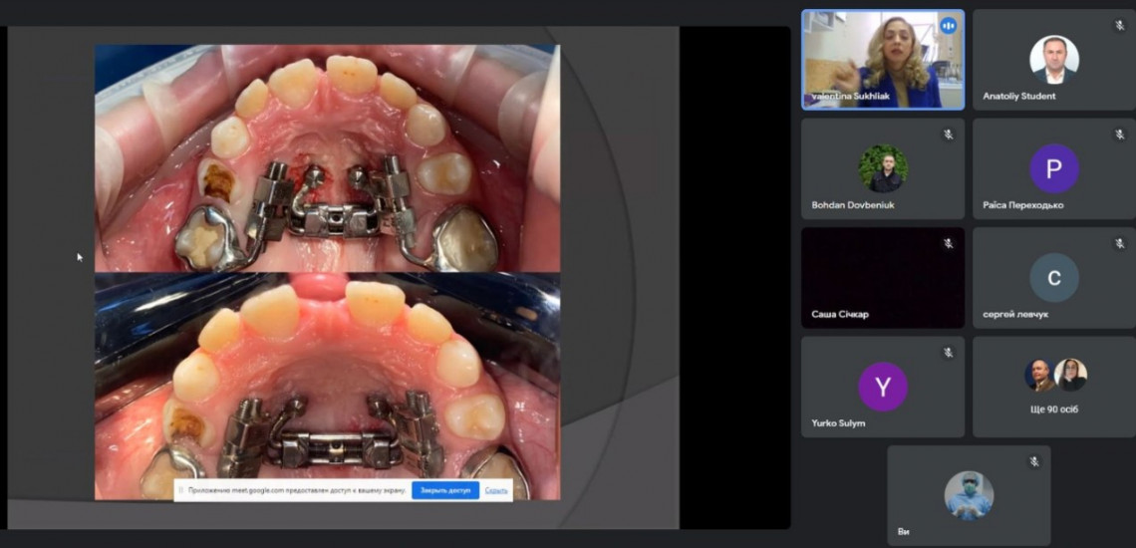Click the paired avatars above Ще 90 осіб

[x=1055, y=375]
